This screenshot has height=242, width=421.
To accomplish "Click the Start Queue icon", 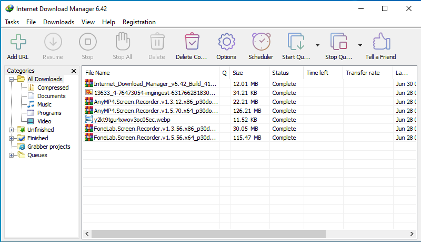I will click(x=296, y=42).
